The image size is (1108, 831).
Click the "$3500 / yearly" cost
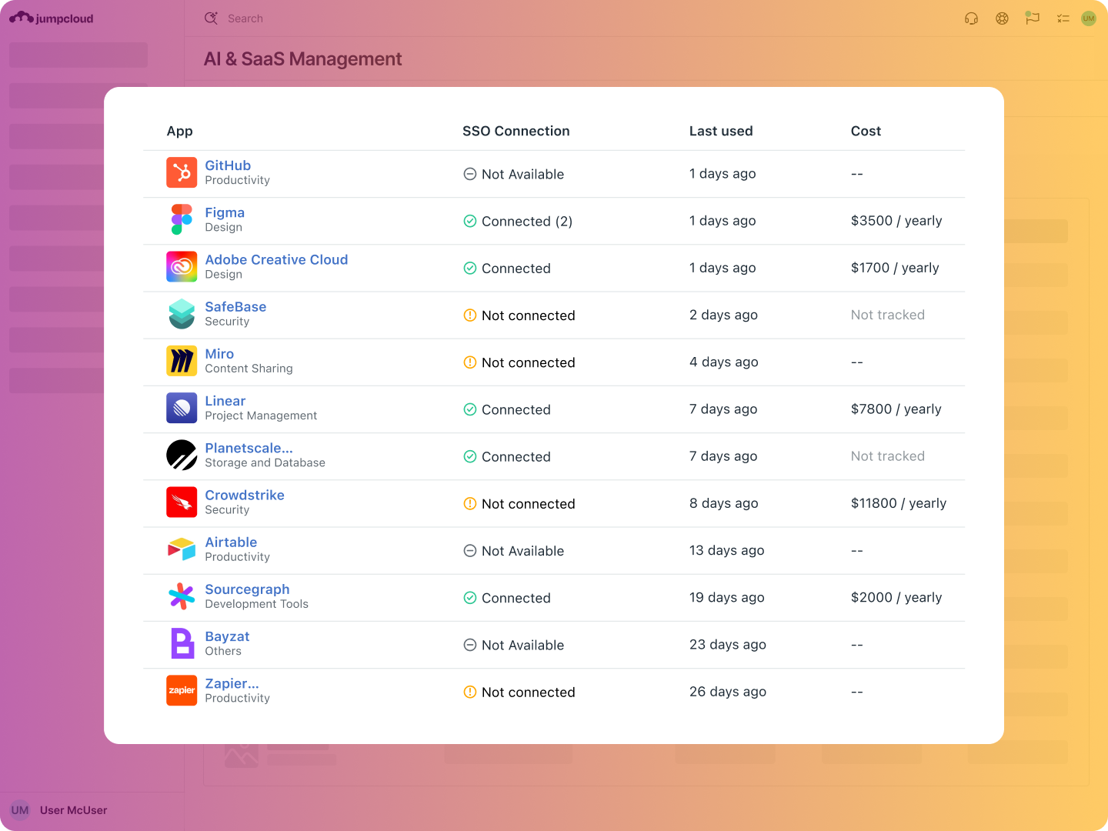point(896,220)
